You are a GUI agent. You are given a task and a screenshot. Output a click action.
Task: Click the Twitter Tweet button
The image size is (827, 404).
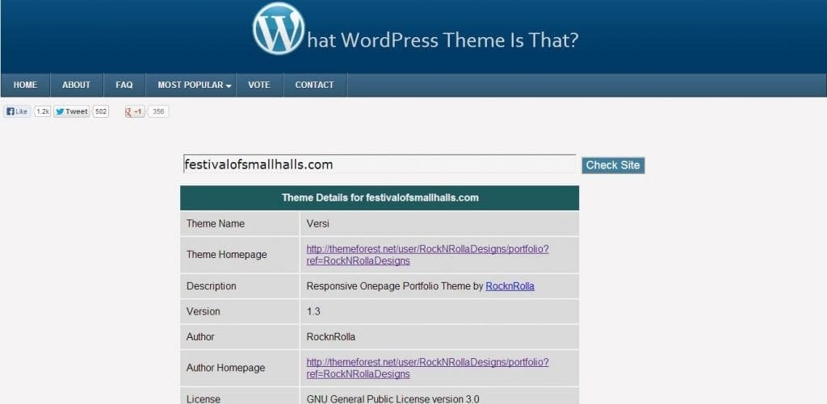pyautogui.click(x=71, y=111)
